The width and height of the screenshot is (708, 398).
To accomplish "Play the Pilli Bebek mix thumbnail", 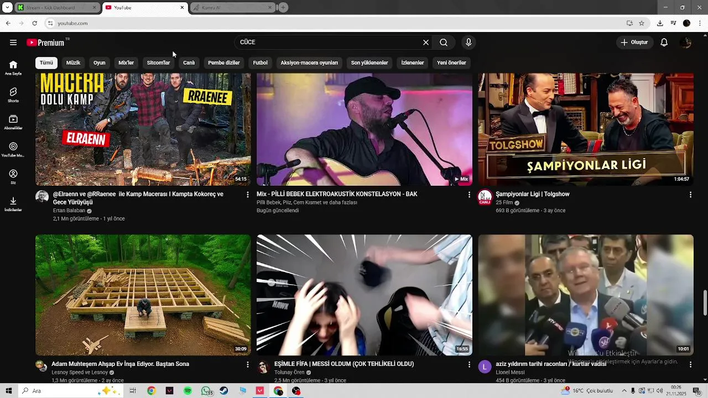I will click(x=365, y=129).
